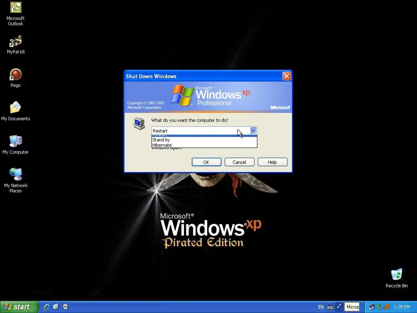Close the Shut Down Windows dialog
This screenshot has width=417, height=313.
tap(287, 76)
